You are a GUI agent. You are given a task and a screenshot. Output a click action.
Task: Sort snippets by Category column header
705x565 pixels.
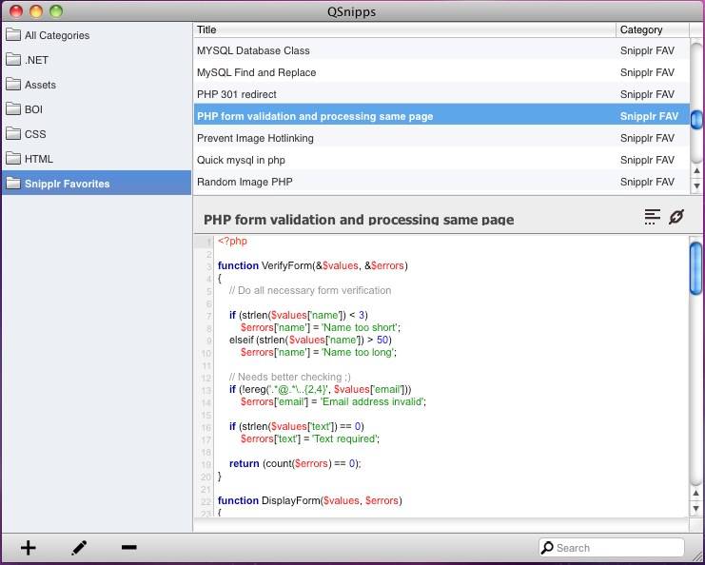(x=653, y=29)
